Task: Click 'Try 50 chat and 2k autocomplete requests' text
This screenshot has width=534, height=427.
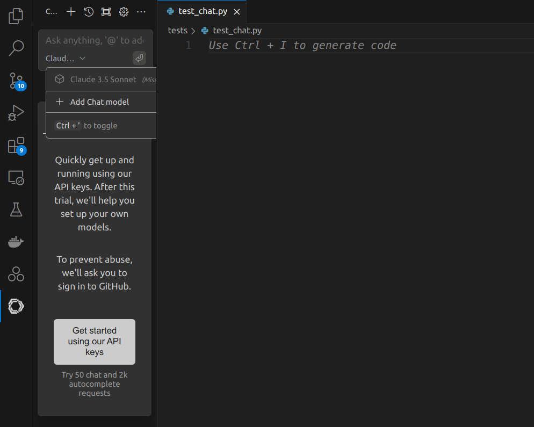Action: 95,384
